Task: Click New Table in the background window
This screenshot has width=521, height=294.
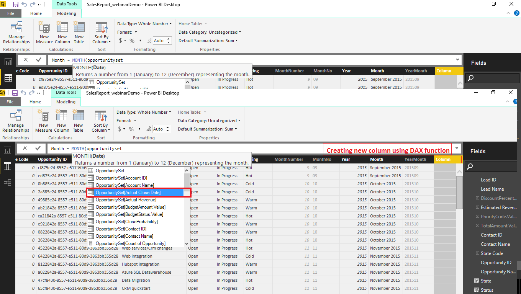Action: (x=79, y=32)
